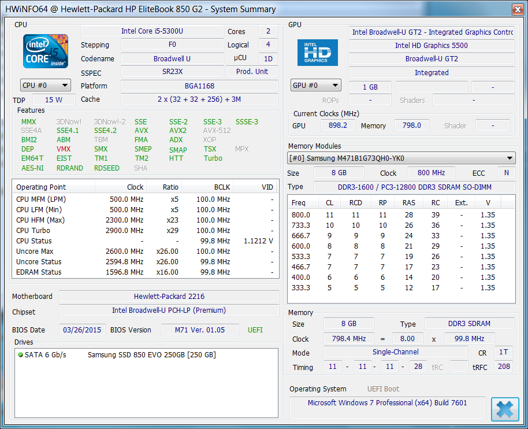The image size is (528, 429).
Task: Click the red VMX feature flag
Action: (x=64, y=149)
